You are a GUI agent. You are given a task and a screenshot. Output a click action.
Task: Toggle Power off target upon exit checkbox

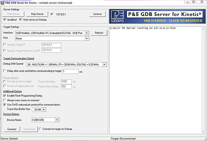(x=5, y=86)
